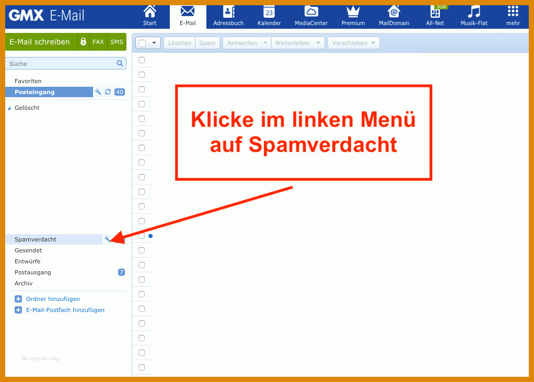Screen dimensions: 534x382
Task: Open the Kalender icon showing 23
Action: [x=269, y=11]
